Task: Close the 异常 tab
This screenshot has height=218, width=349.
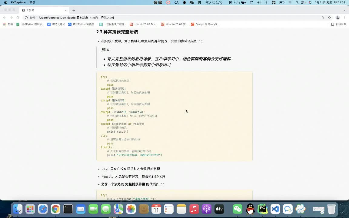Action: [x=66, y=10]
